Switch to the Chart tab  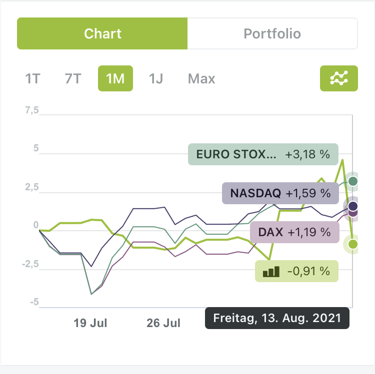[x=102, y=34]
